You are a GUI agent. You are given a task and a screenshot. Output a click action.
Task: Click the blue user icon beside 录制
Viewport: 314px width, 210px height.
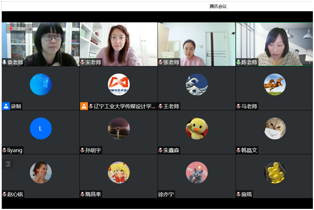click(x=6, y=106)
